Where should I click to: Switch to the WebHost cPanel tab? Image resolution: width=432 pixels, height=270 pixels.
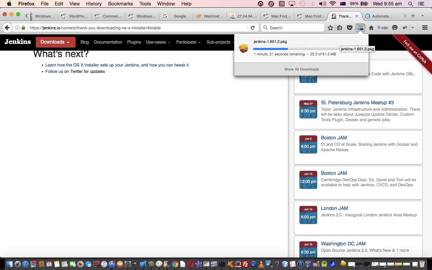pyautogui.click(x=209, y=16)
